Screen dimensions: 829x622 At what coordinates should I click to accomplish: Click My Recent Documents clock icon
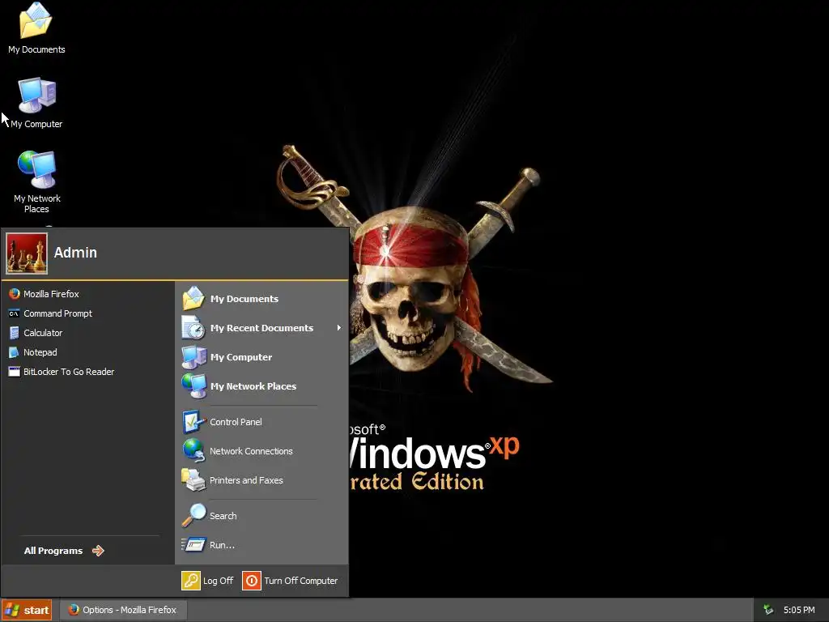[x=193, y=328]
